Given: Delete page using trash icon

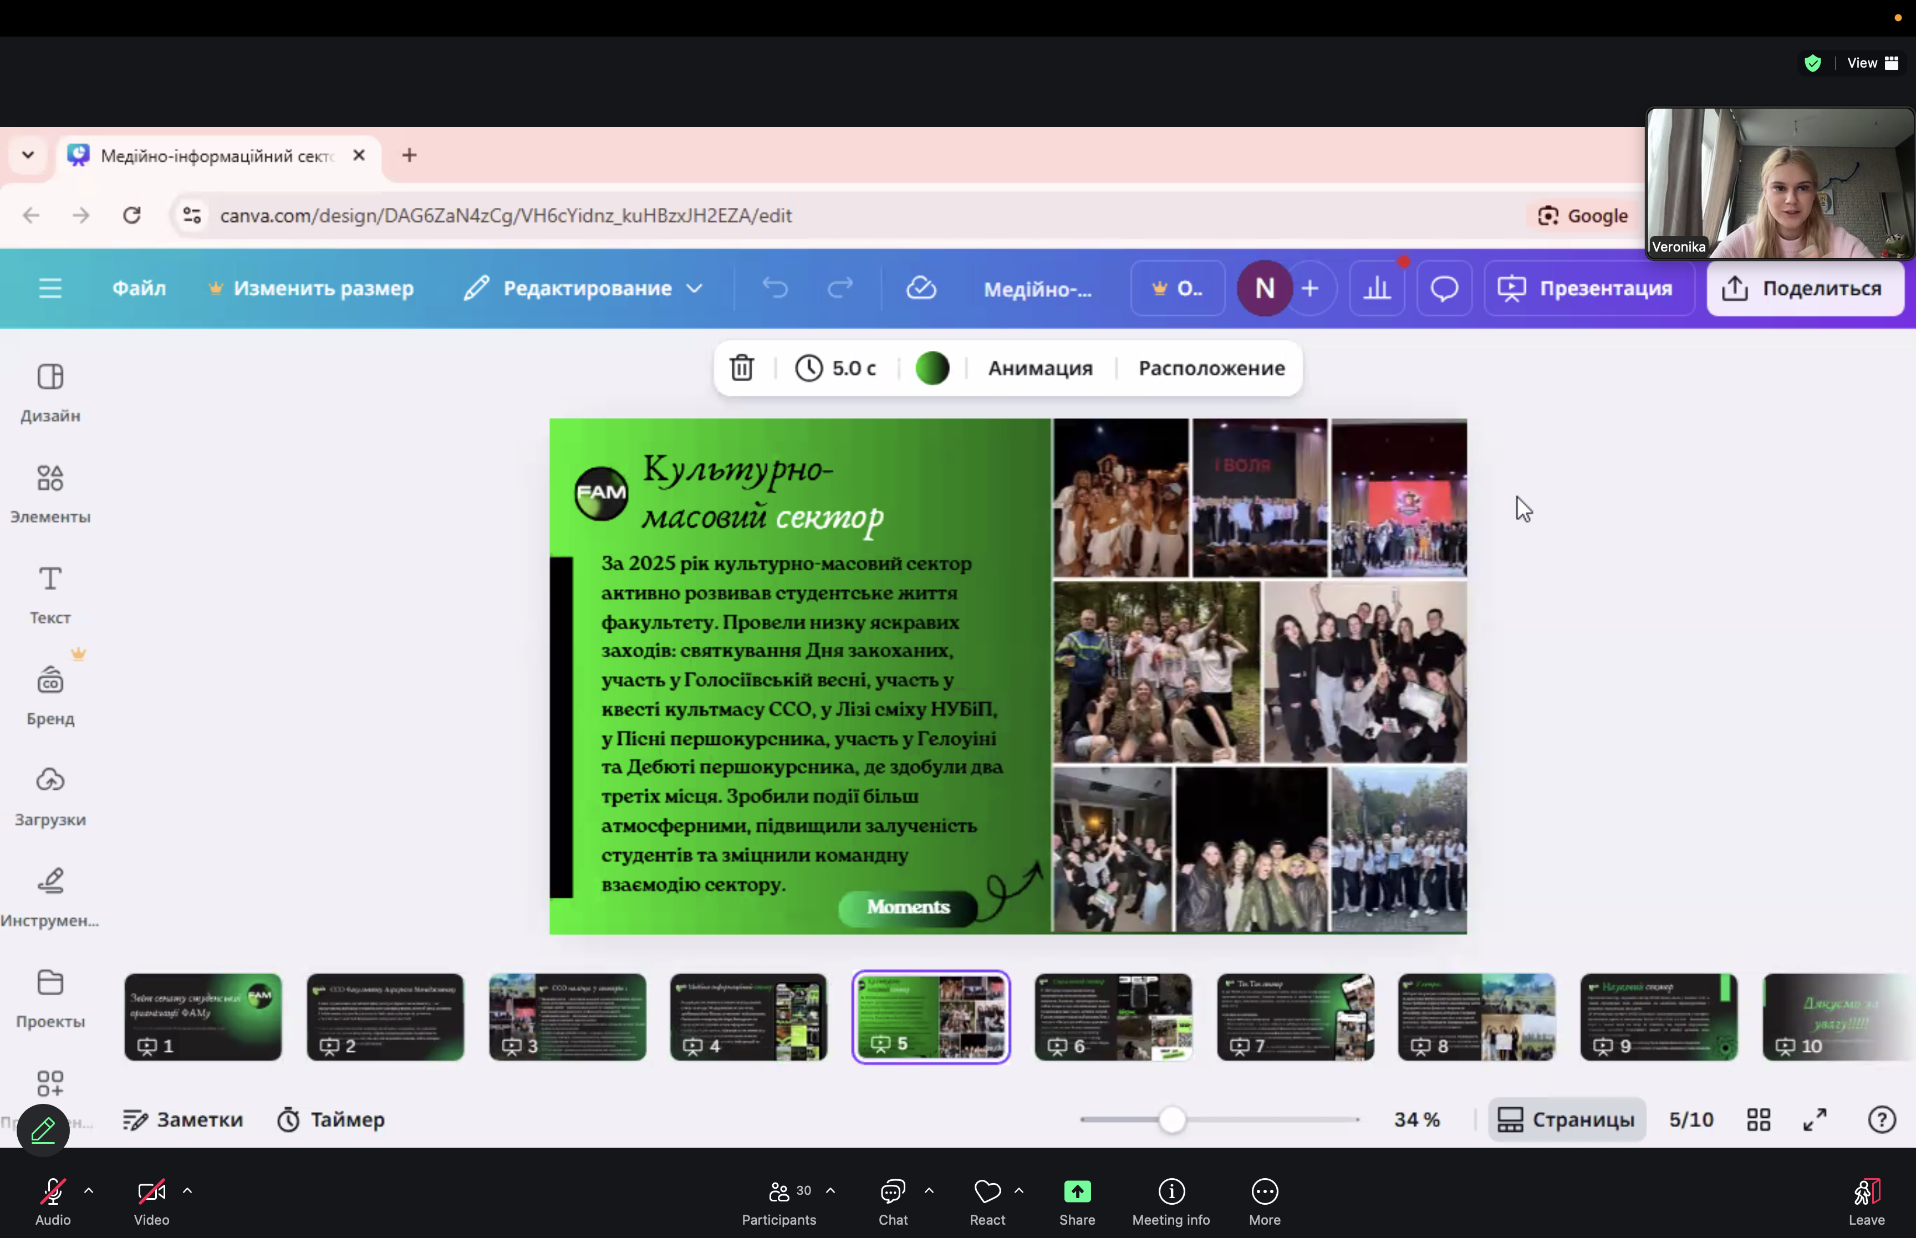Looking at the screenshot, I should 741,368.
